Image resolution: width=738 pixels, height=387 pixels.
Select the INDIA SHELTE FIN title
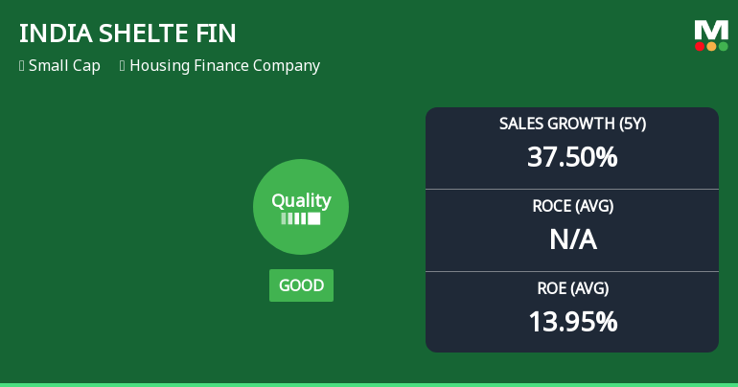[x=127, y=34]
